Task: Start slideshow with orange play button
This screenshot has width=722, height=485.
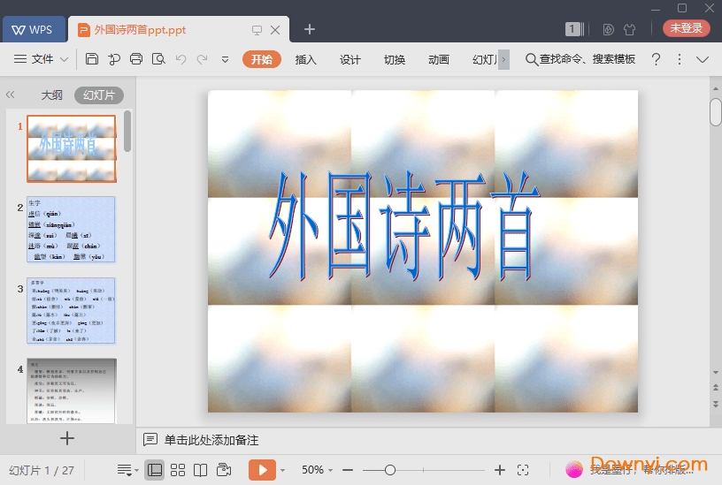Action: [263, 470]
